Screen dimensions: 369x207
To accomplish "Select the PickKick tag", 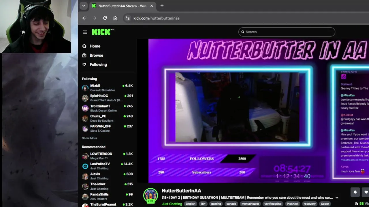I will pos(293,204).
